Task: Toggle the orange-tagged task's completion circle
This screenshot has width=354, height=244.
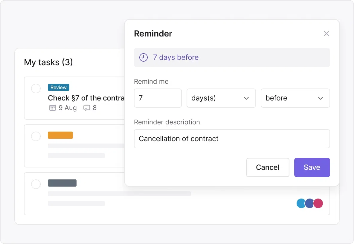Action: click(x=36, y=136)
